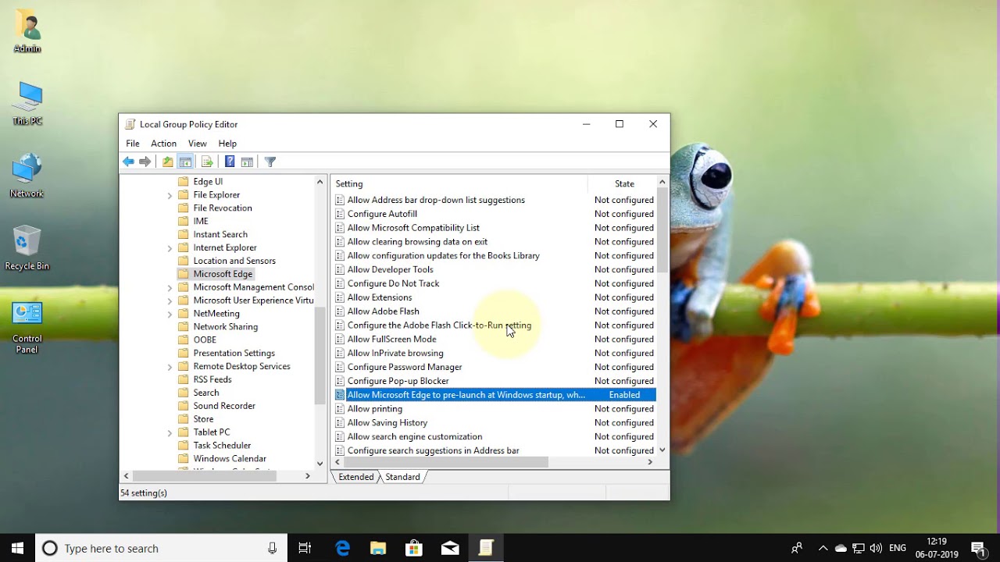Open Action Center notifications icon
The image size is (1000, 562).
point(978,548)
